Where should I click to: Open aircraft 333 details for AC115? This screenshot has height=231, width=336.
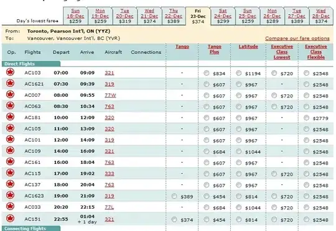(x=110, y=173)
